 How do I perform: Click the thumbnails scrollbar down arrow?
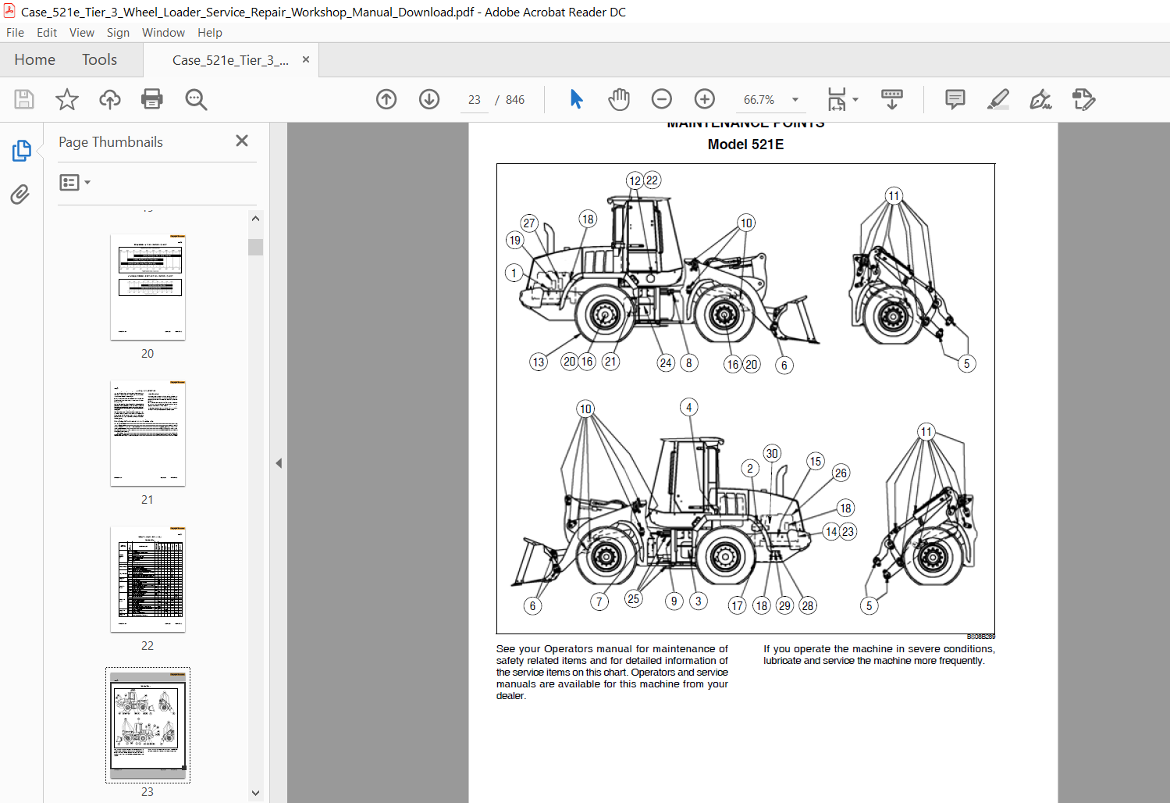[255, 793]
